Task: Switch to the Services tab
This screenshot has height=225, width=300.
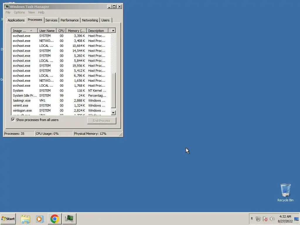Action: 51,20
